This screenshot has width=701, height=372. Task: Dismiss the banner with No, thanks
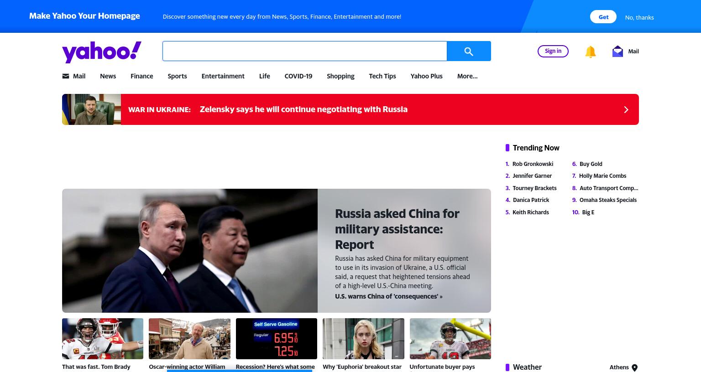point(639,17)
